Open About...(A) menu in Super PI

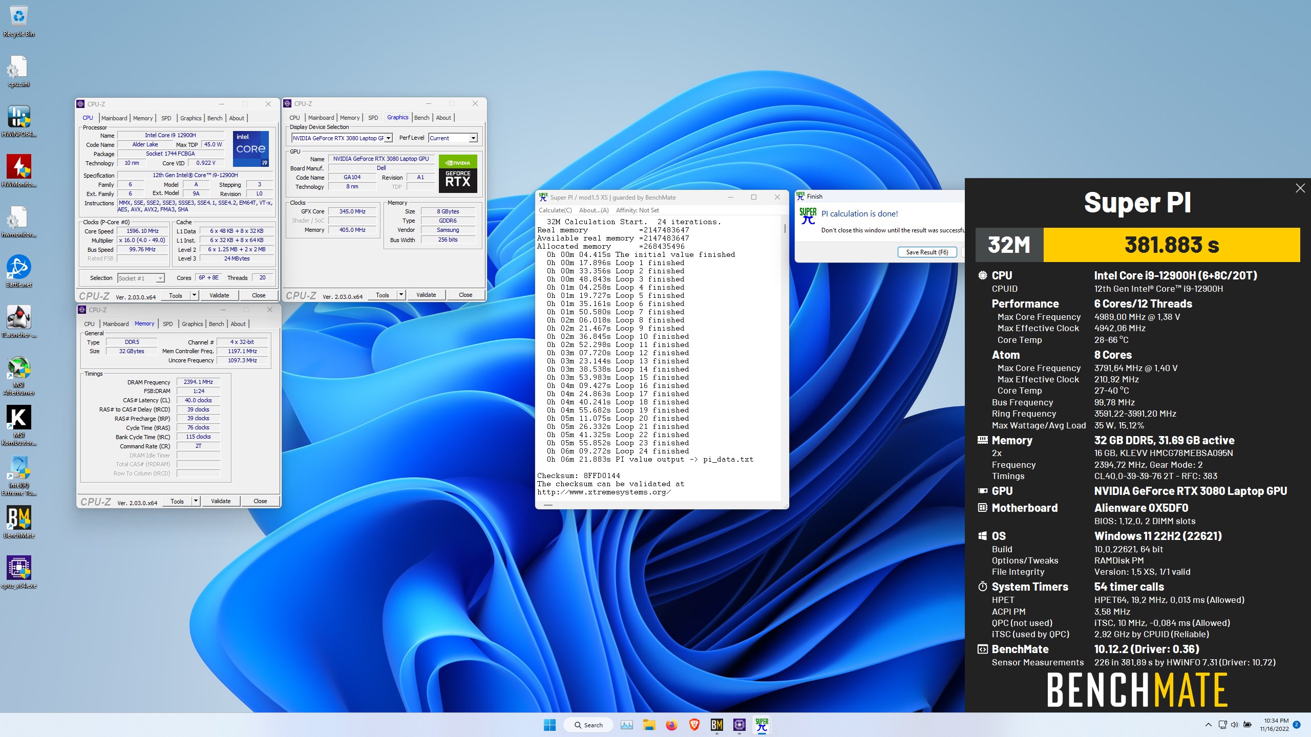coord(594,210)
